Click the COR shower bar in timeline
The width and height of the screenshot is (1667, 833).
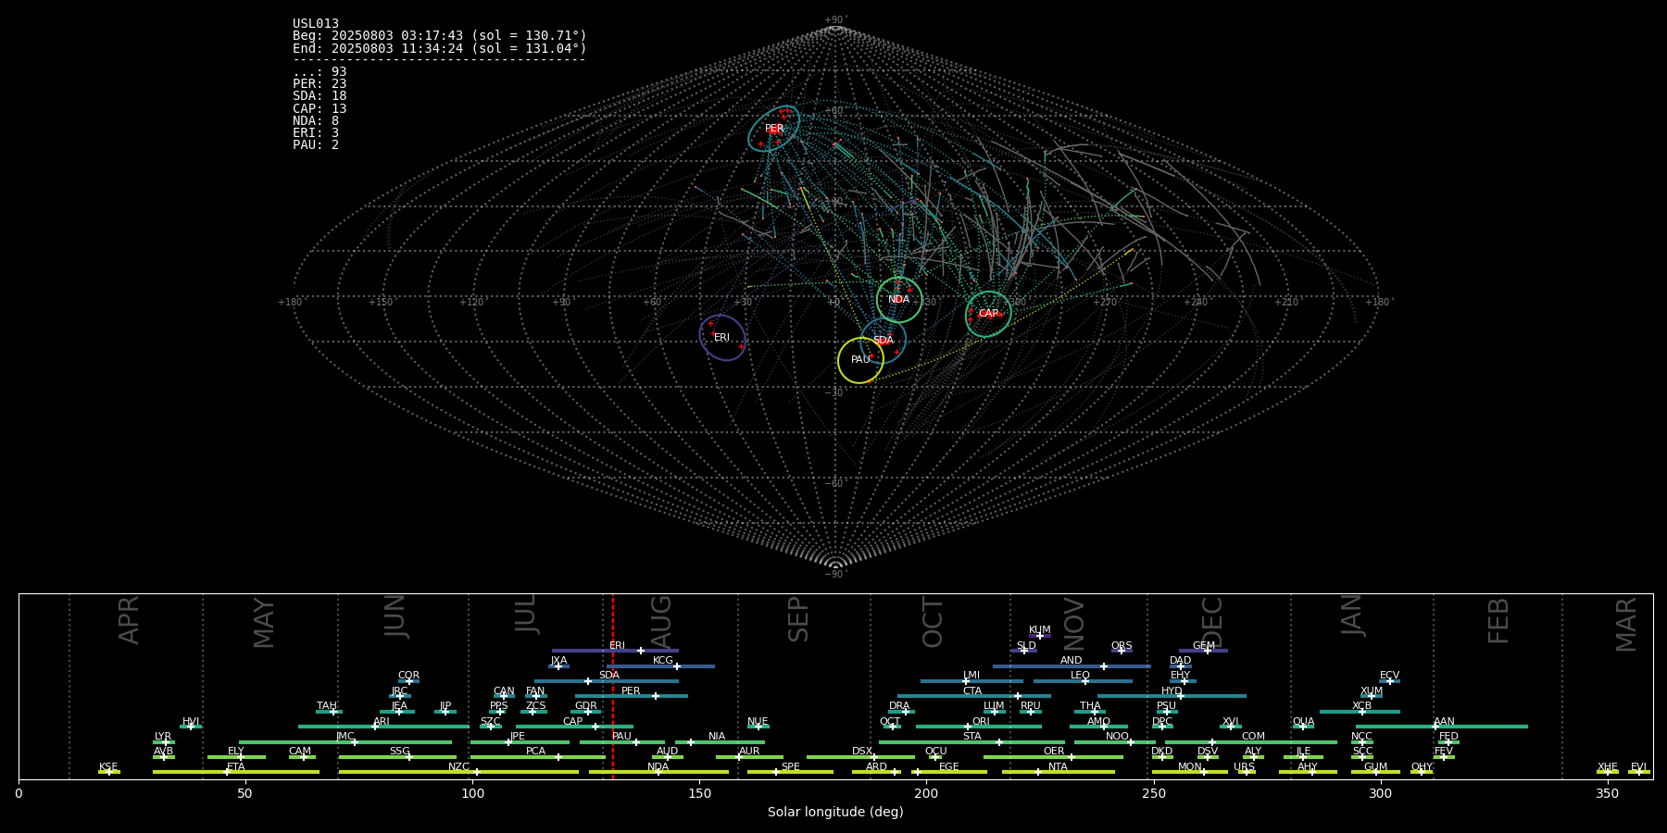[x=408, y=681]
